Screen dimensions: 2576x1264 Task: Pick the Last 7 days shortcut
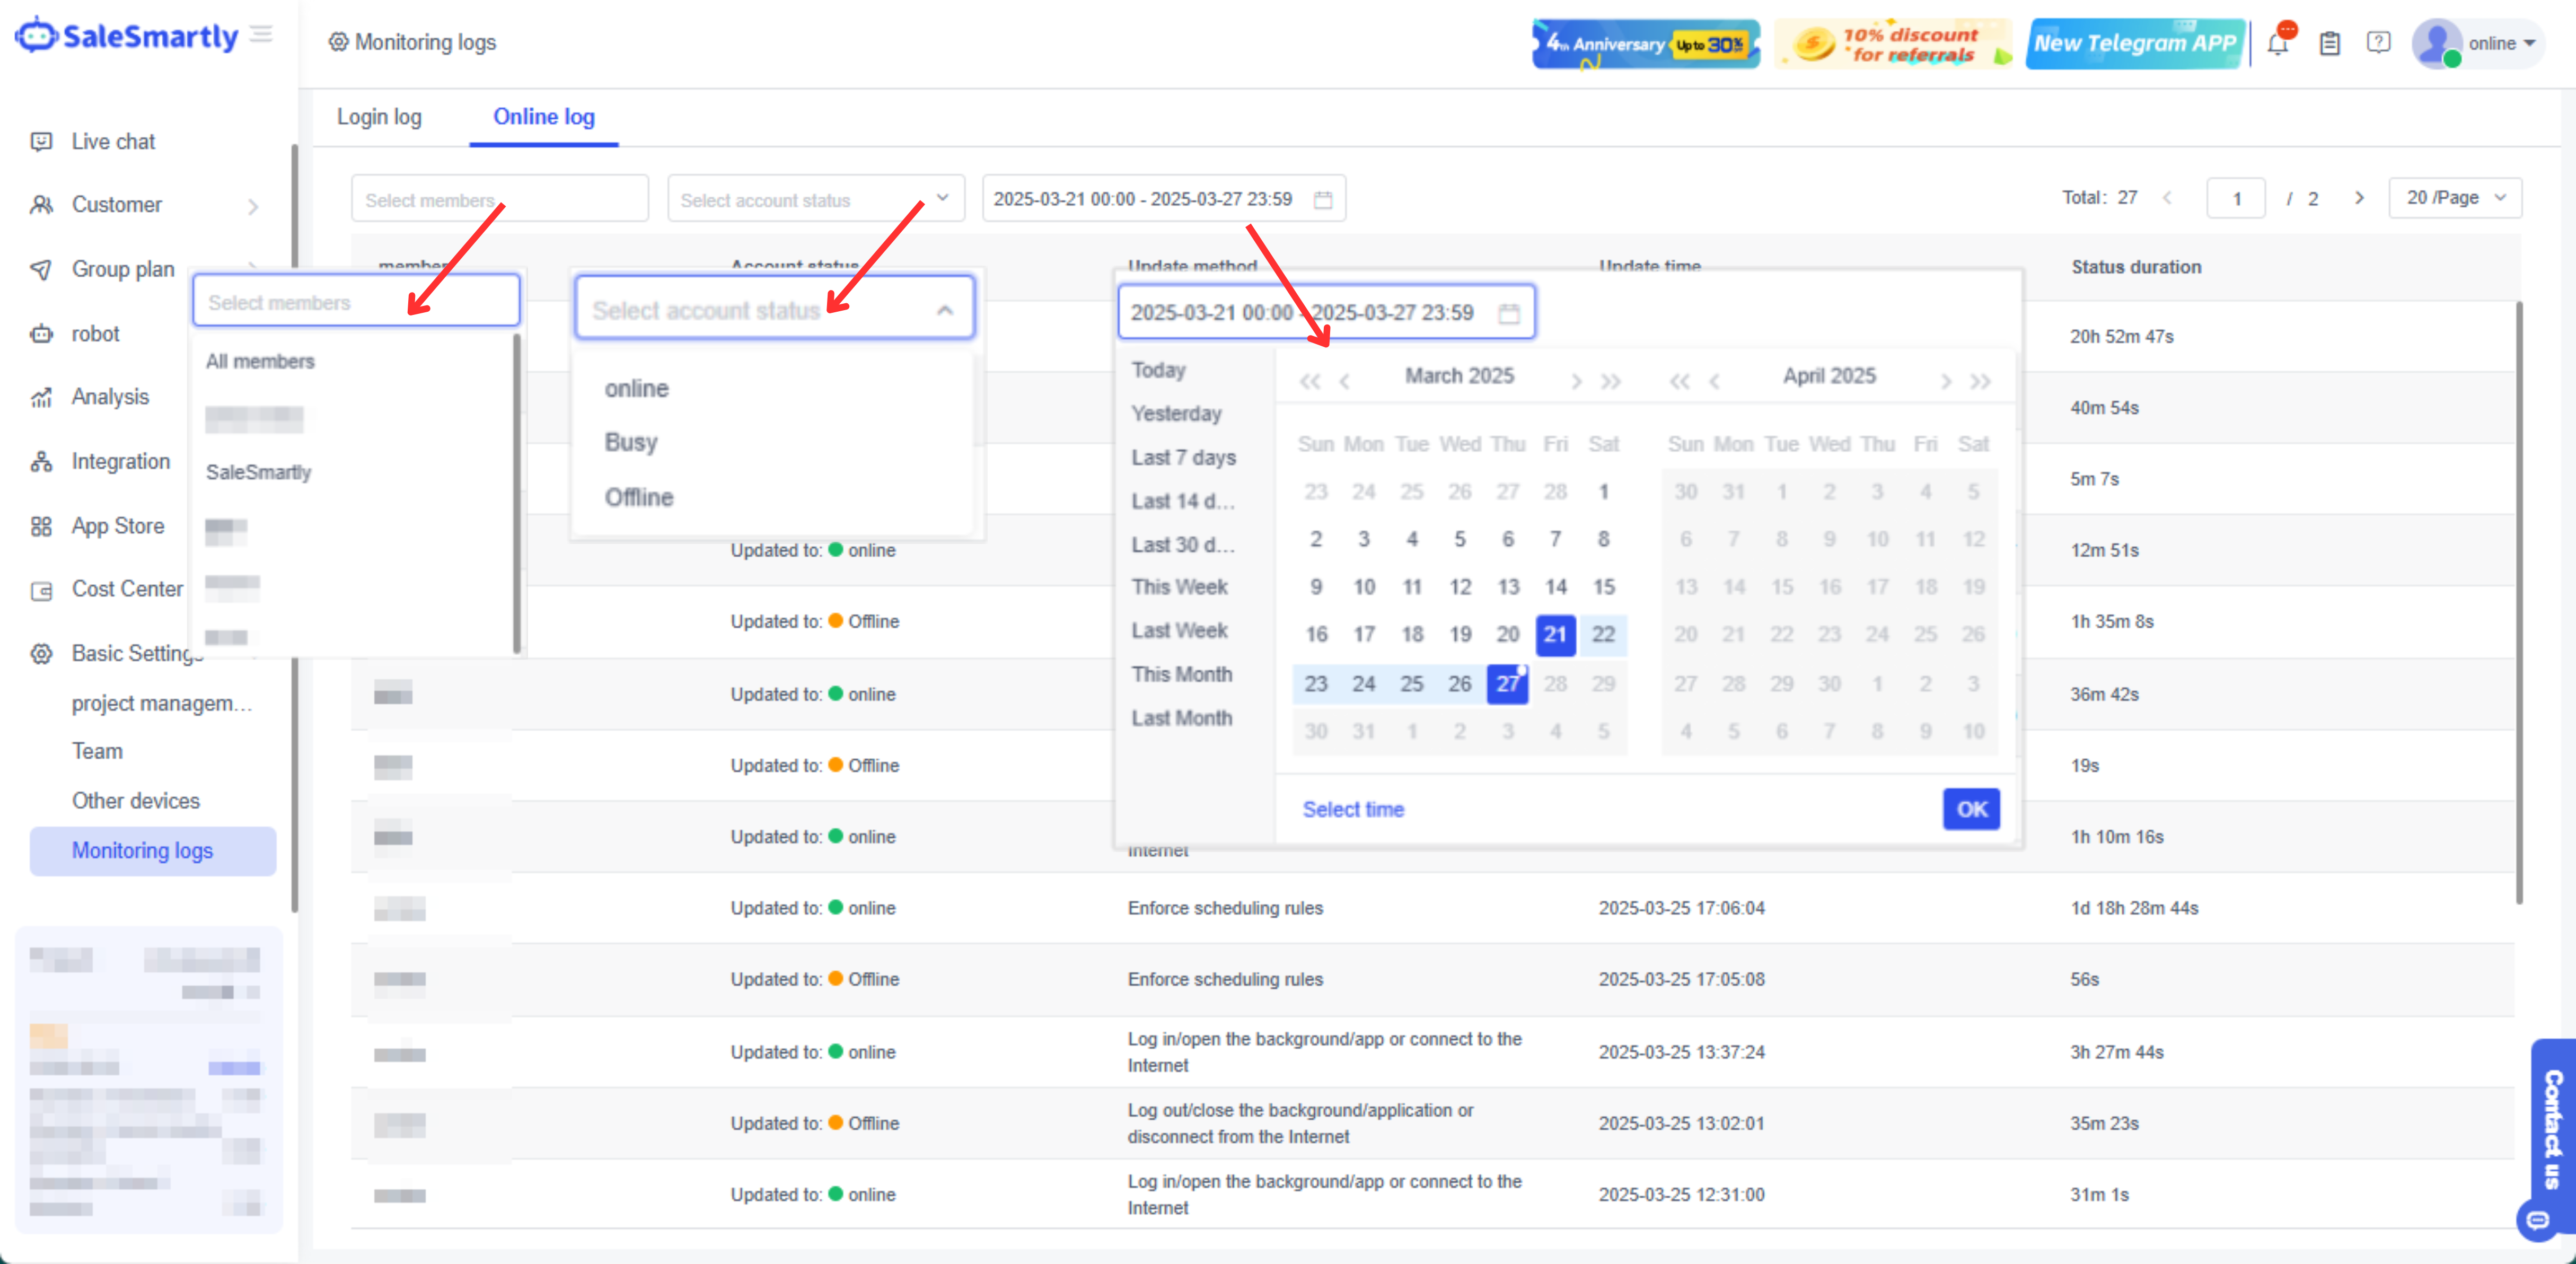click(1183, 457)
